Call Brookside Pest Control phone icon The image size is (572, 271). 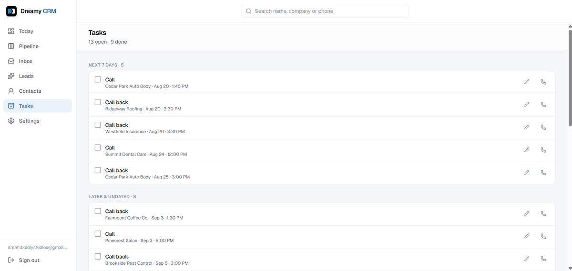coord(543,259)
